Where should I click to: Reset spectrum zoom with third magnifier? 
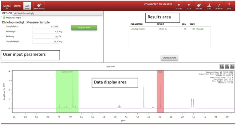[x=233, y=67]
